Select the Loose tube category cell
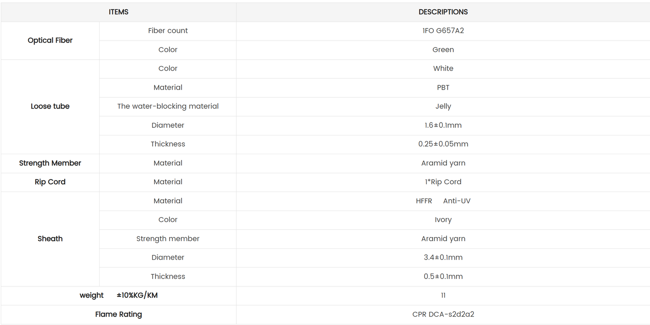The height and width of the screenshot is (325, 650). pyautogui.click(x=50, y=106)
